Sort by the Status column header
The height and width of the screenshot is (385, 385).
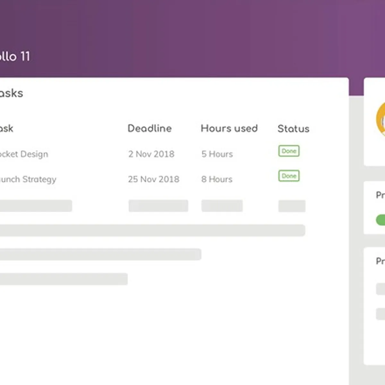click(293, 129)
